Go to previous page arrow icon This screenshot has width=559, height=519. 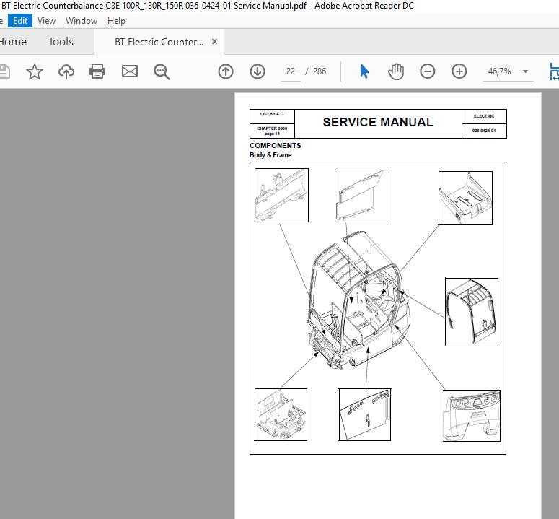226,71
